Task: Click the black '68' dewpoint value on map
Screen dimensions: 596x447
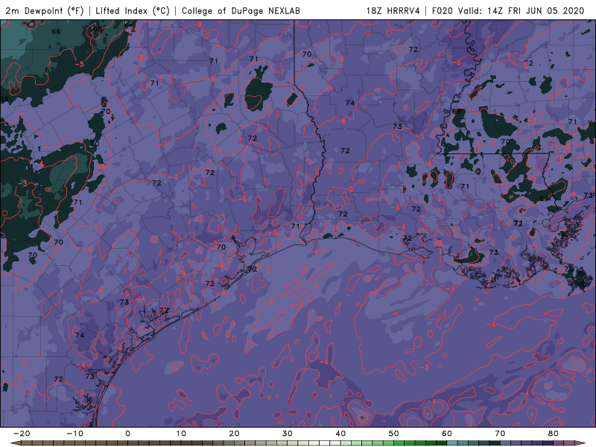Action: click(x=98, y=28)
